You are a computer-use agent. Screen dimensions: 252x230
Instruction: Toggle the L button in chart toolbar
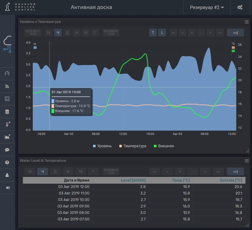[x=162, y=33]
